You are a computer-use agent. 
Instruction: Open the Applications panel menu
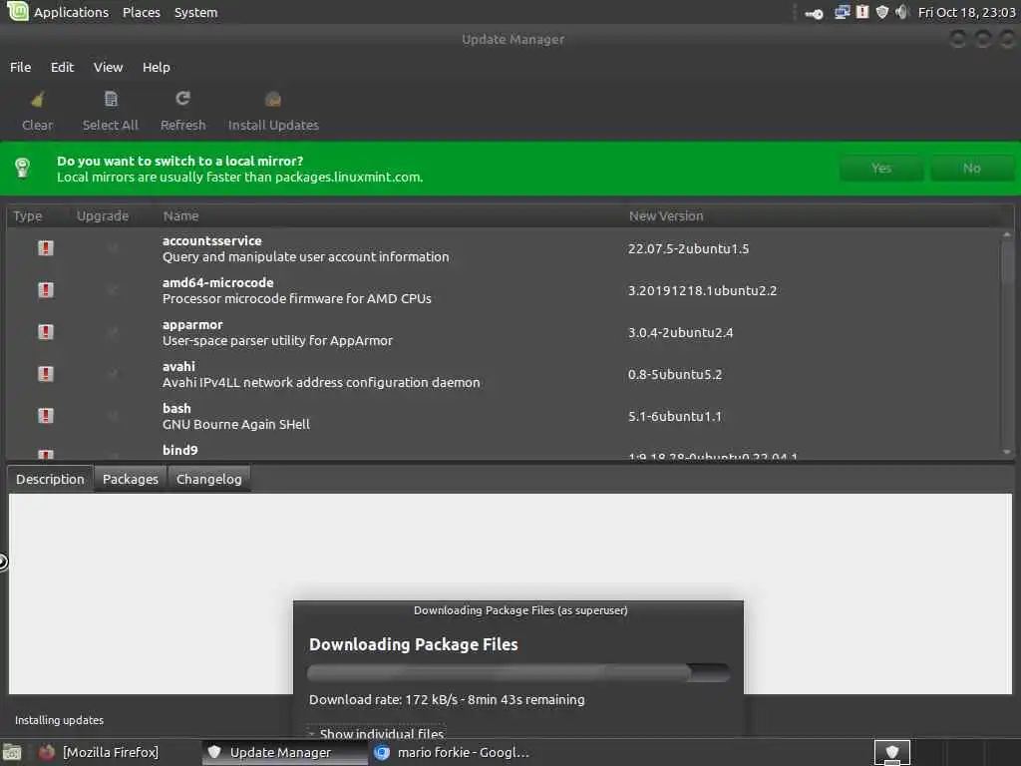pyautogui.click(x=71, y=12)
